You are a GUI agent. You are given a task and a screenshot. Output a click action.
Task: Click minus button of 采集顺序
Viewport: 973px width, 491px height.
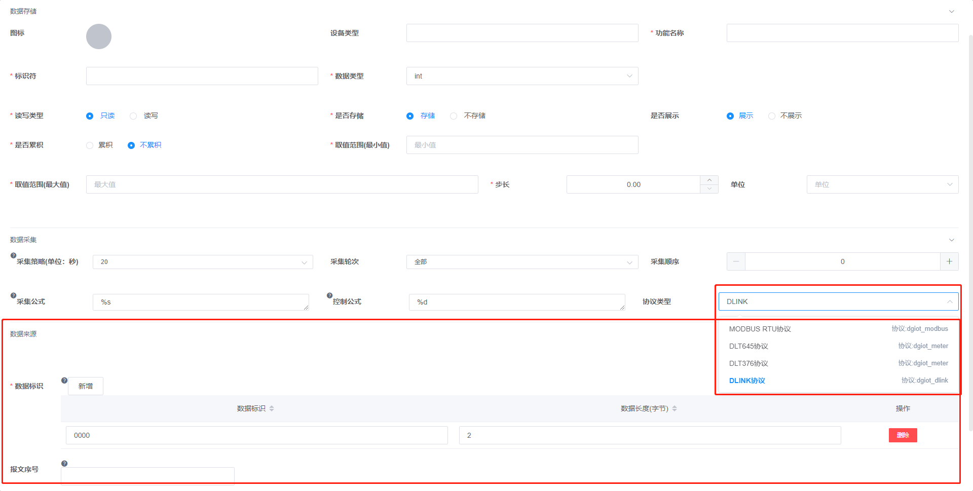[x=736, y=261]
